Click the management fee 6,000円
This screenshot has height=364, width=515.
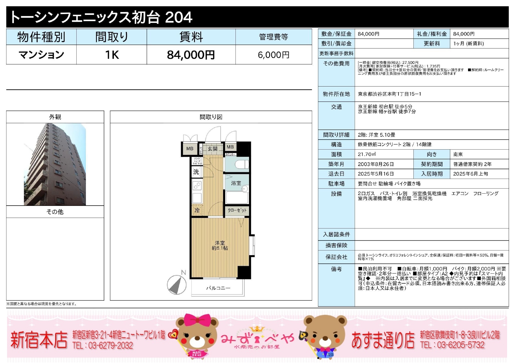(274, 55)
